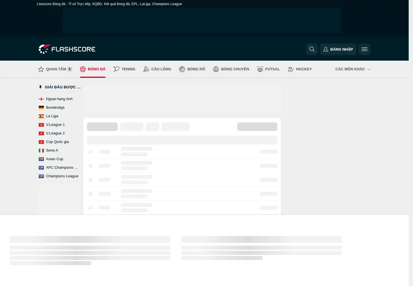Click the volleyball icon
413x286 pixels.
[x=216, y=69]
